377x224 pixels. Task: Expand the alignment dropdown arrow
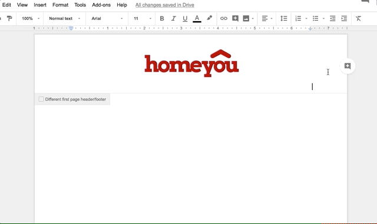coord(272,18)
